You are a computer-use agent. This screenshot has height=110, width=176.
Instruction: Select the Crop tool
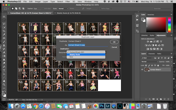coord(4,31)
